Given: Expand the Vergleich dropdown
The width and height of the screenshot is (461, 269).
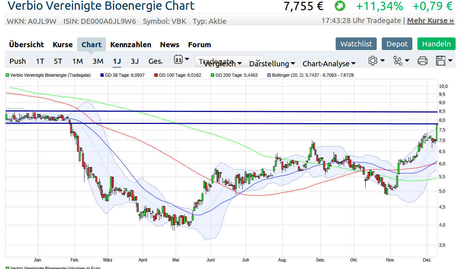Looking at the screenshot, I should click(223, 64).
